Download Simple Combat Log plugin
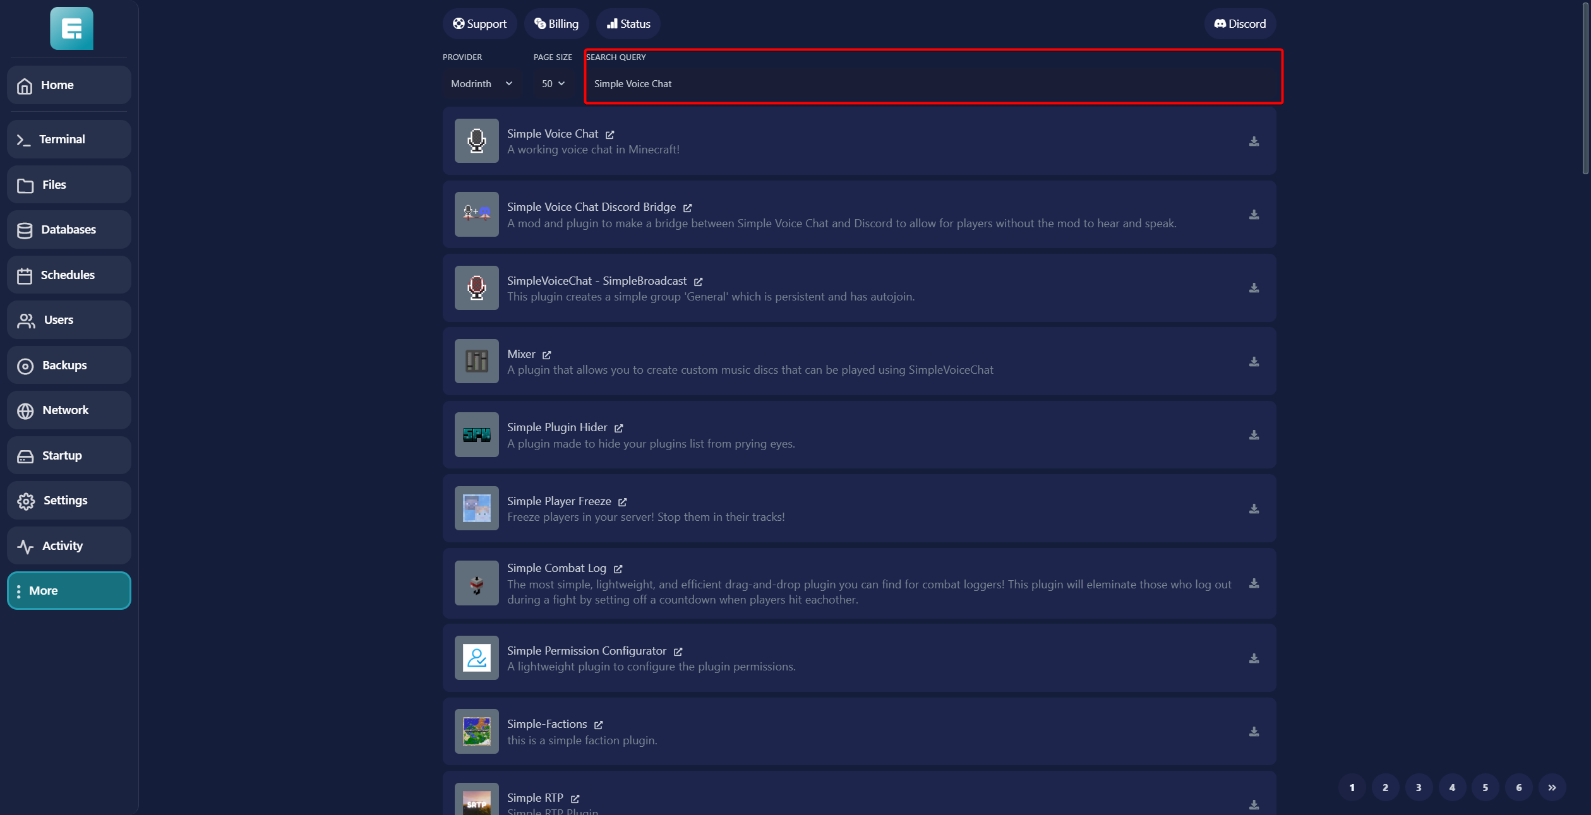 pos(1254,583)
